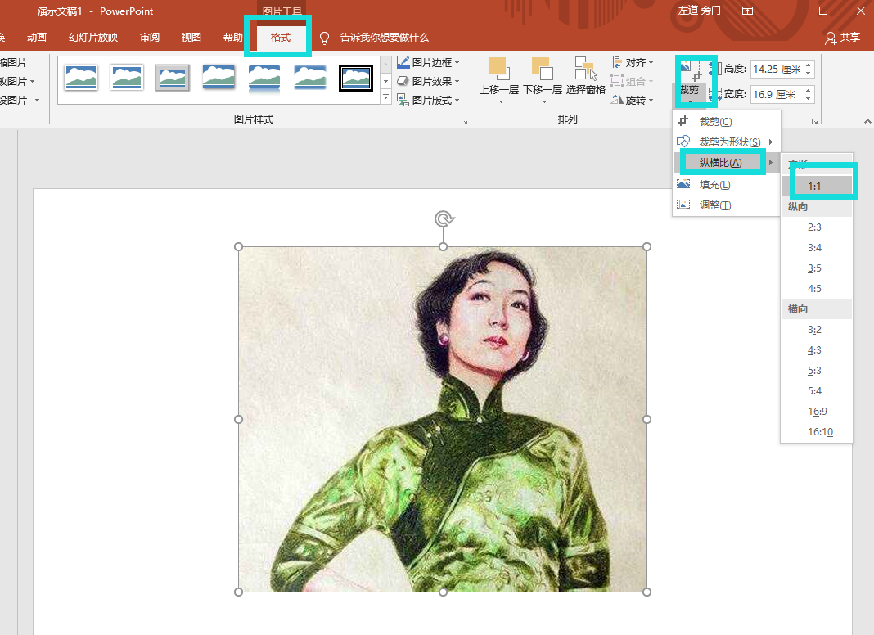The image size is (874, 635).
Task: Select the last black-framed picture style thumbnail
Action: (x=356, y=78)
